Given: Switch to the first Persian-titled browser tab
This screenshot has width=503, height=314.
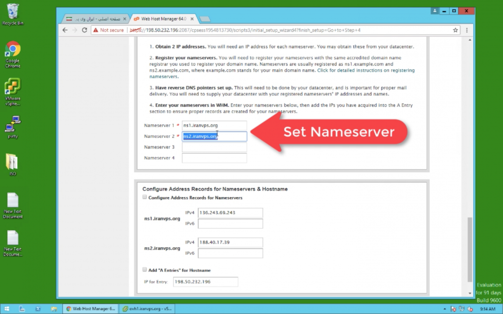Looking at the screenshot, I should [94, 19].
